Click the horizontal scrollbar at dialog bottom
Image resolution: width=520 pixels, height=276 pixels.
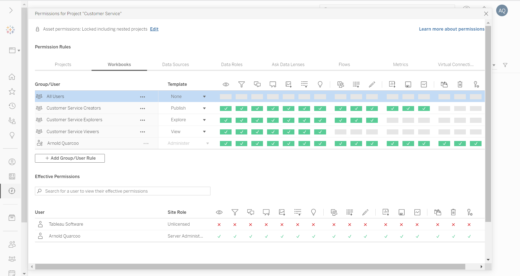click(x=250, y=267)
